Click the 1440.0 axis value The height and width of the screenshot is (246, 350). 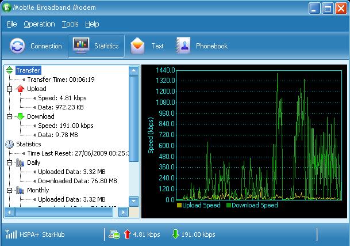[x=165, y=70]
